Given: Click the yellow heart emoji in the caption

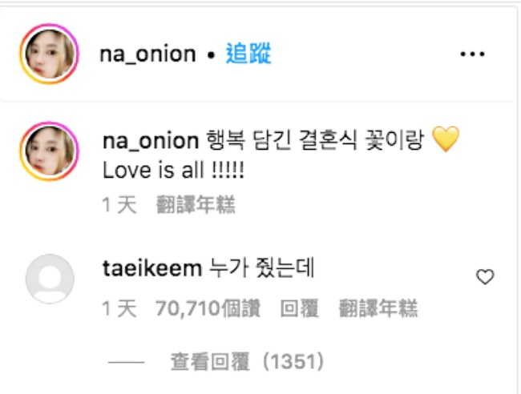Looking at the screenshot, I should (446, 139).
